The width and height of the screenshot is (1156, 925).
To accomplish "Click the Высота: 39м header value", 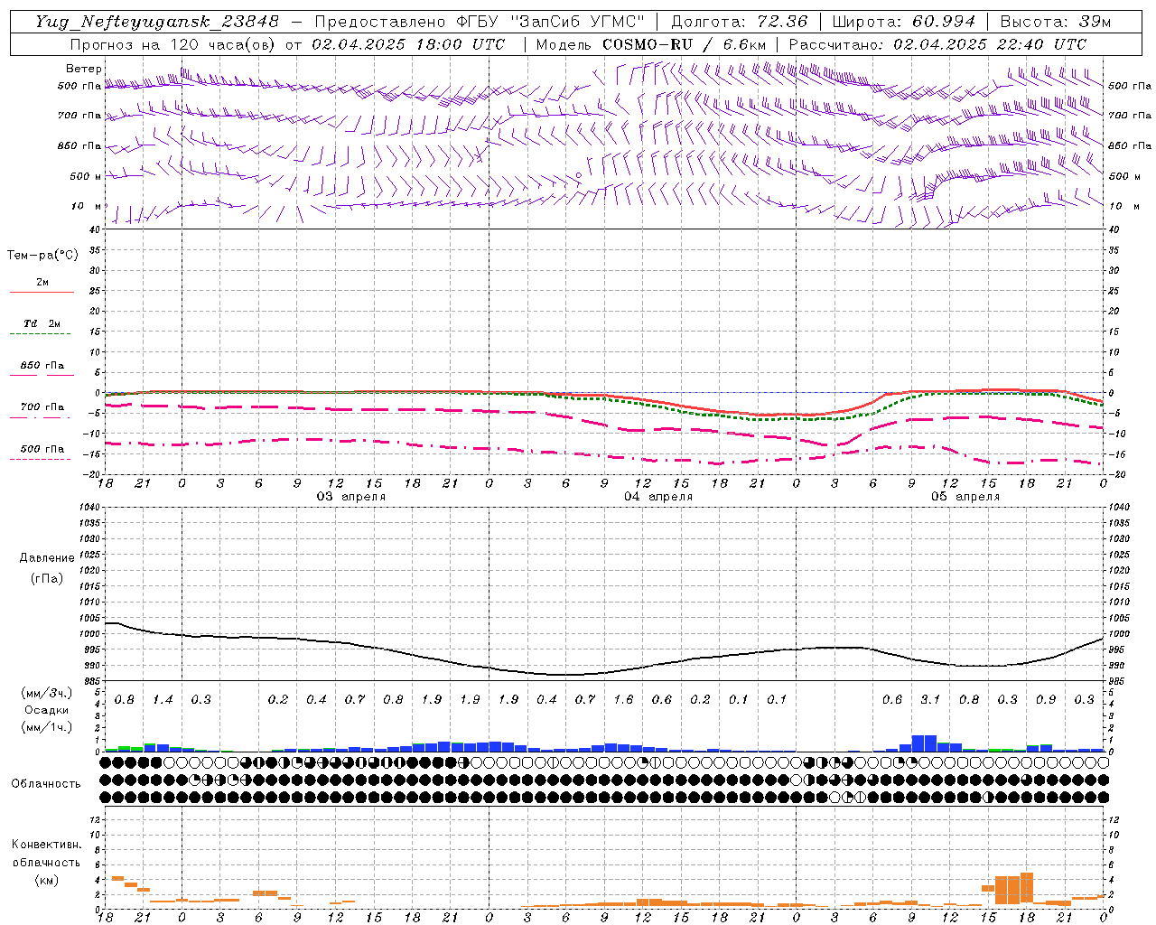I will (1055, 22).
